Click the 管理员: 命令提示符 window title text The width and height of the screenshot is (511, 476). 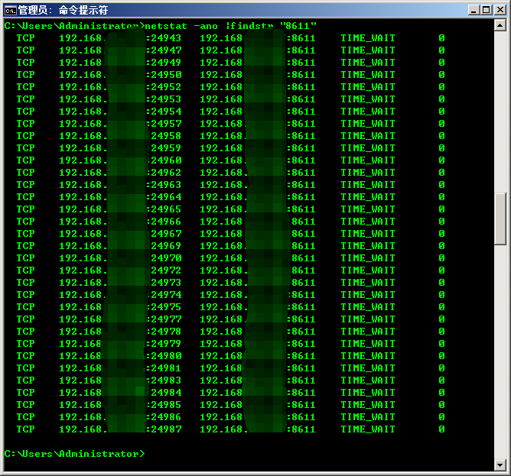(63, 11)
